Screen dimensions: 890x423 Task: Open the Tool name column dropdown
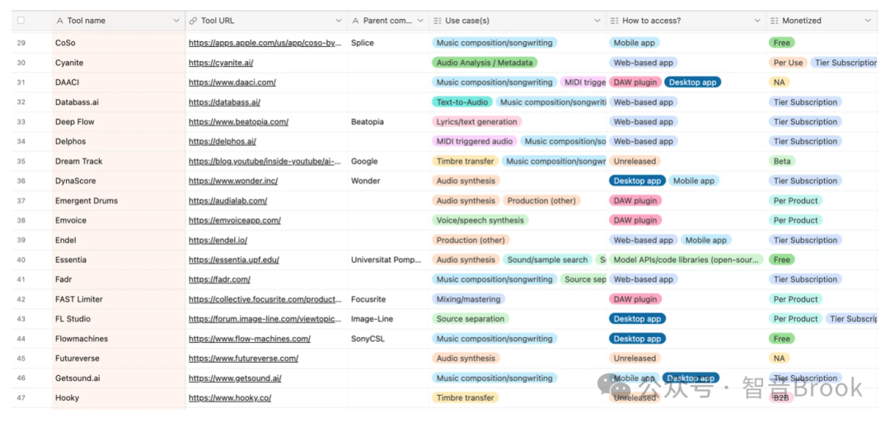[x=176, y=21]
